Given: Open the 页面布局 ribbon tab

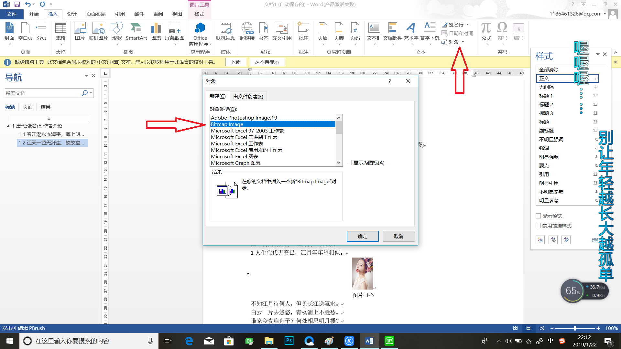Looking at the screenshot, I should (x=96, y=14).
